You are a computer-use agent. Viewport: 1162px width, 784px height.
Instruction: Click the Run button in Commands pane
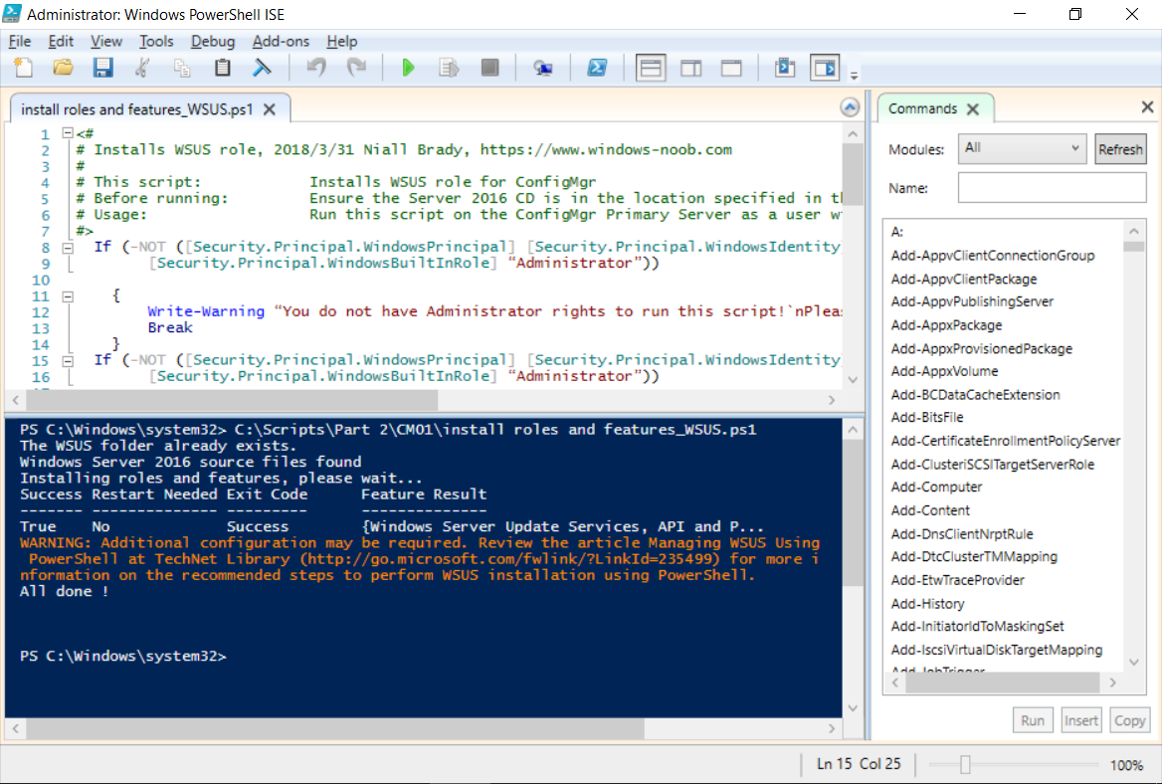(x=1033, y=720)
